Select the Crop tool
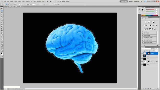The height and width of the screenshot is (90, 160). click(2, 16)
